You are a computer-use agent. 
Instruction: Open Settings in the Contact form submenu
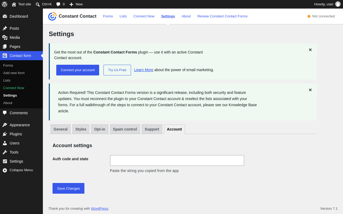point(10,95)
